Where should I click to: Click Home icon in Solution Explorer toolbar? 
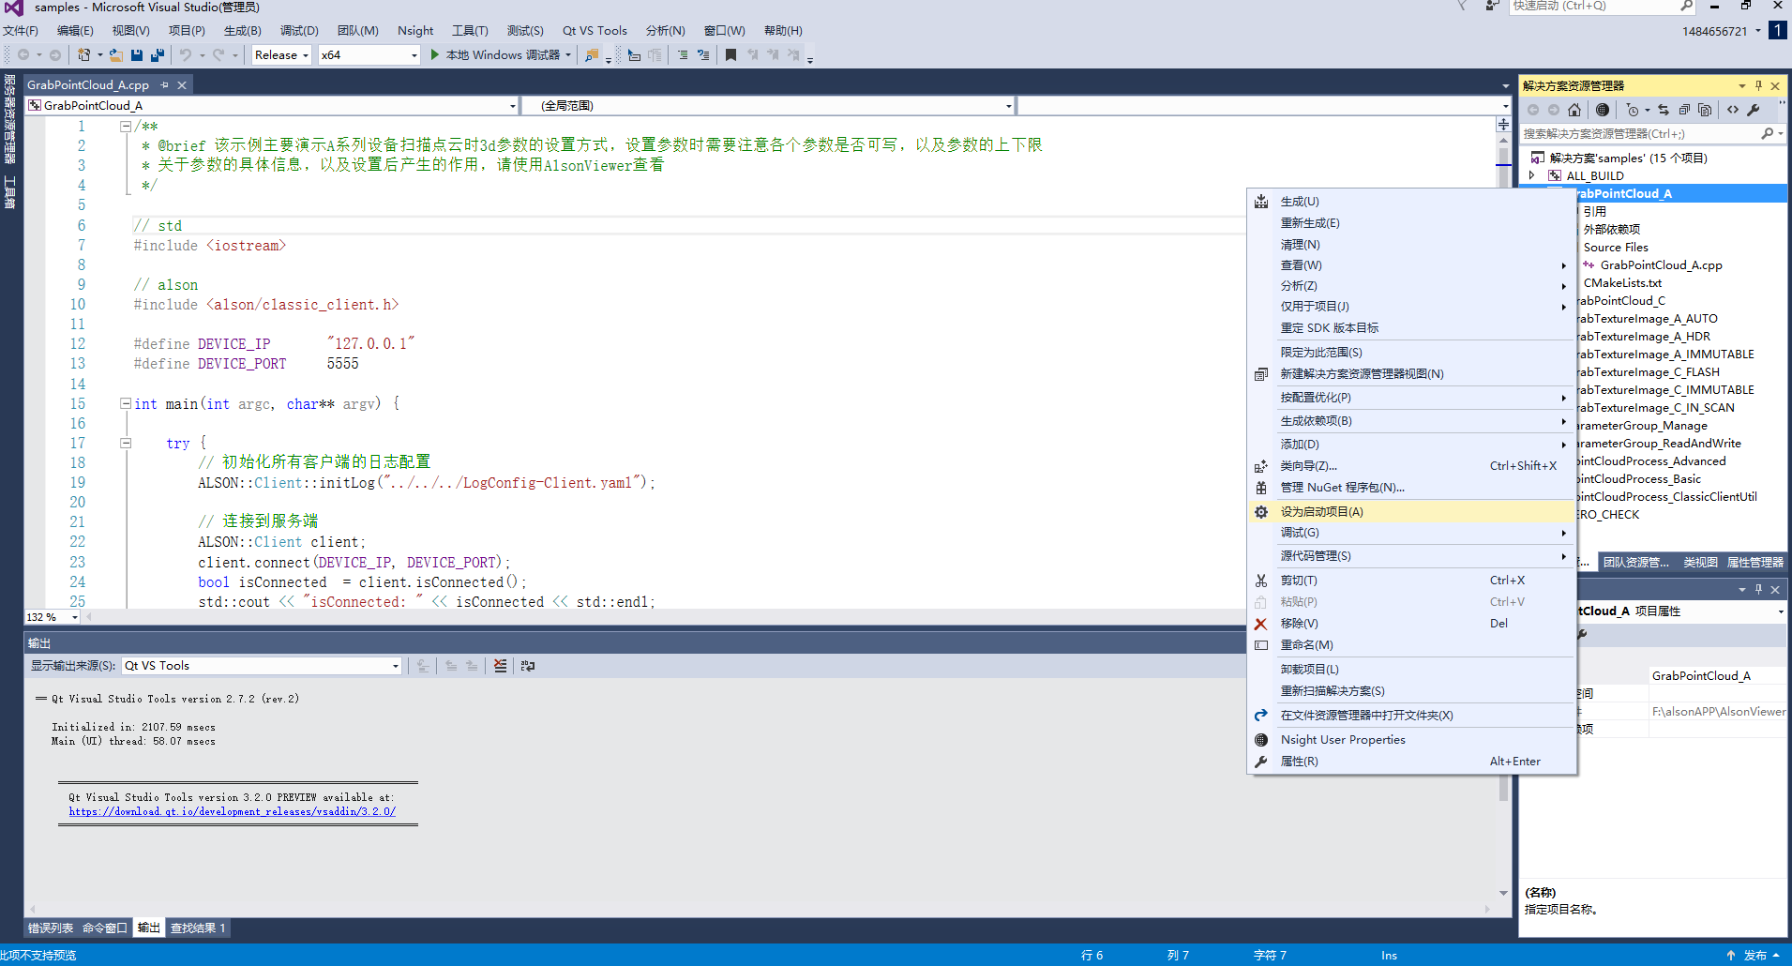point(1574,110)
